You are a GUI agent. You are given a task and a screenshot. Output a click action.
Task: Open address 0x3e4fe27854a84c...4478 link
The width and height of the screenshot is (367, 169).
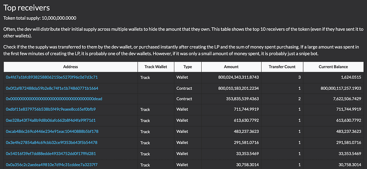click(52, 142)
